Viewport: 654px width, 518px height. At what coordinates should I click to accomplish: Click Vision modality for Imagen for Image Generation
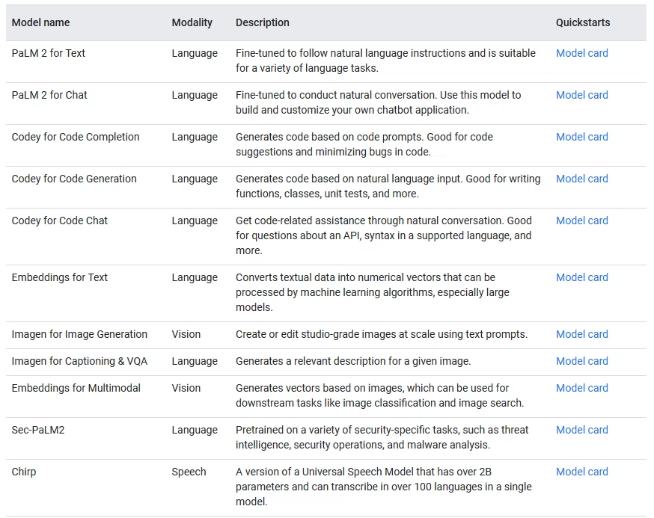pyautogui.click(x=186, y=334)
